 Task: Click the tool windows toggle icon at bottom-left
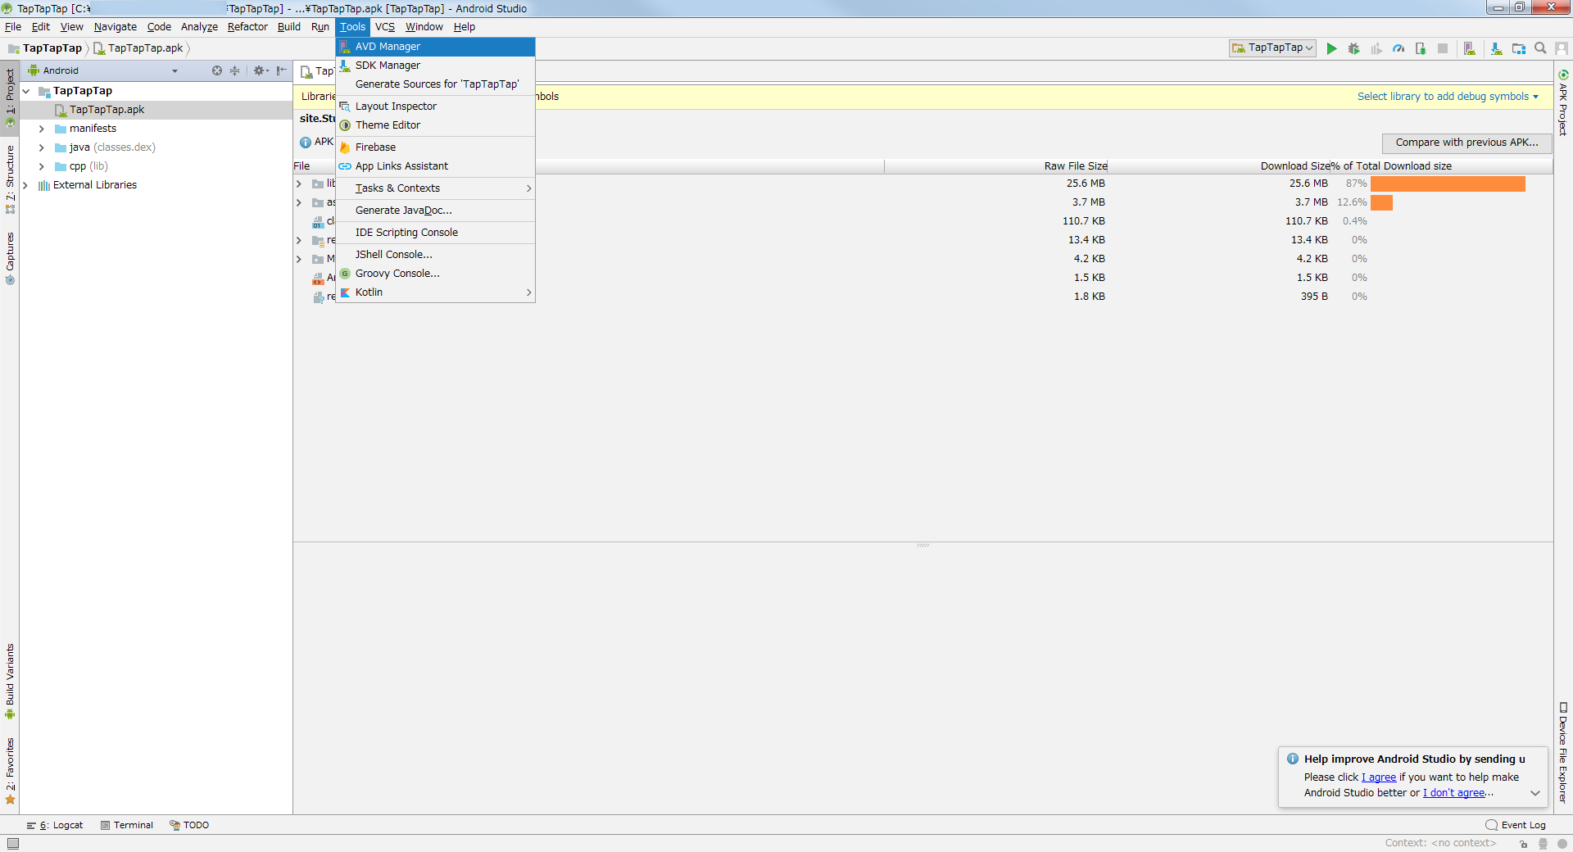[12, 843]
